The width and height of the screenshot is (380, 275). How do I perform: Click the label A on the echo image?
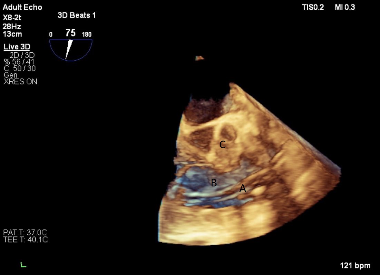pos(243,188)
